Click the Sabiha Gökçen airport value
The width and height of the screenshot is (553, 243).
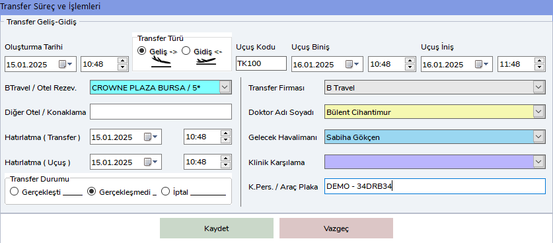click(353, 137)
